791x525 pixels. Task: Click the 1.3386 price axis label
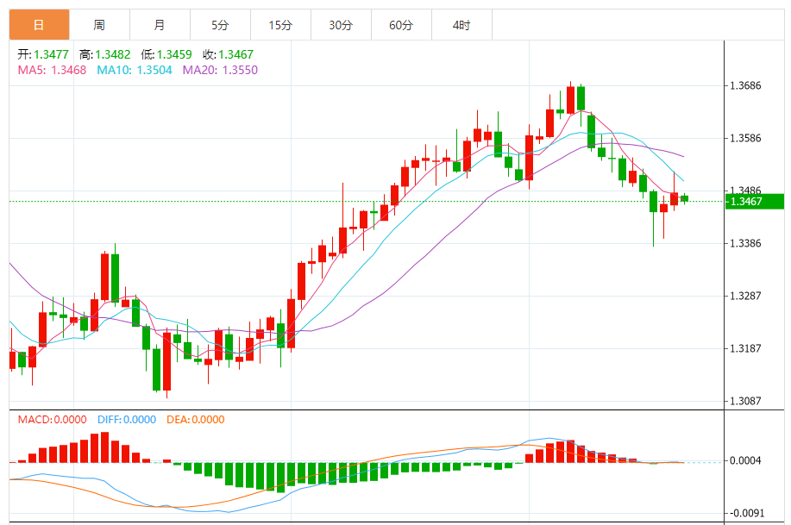click(745, 244)
